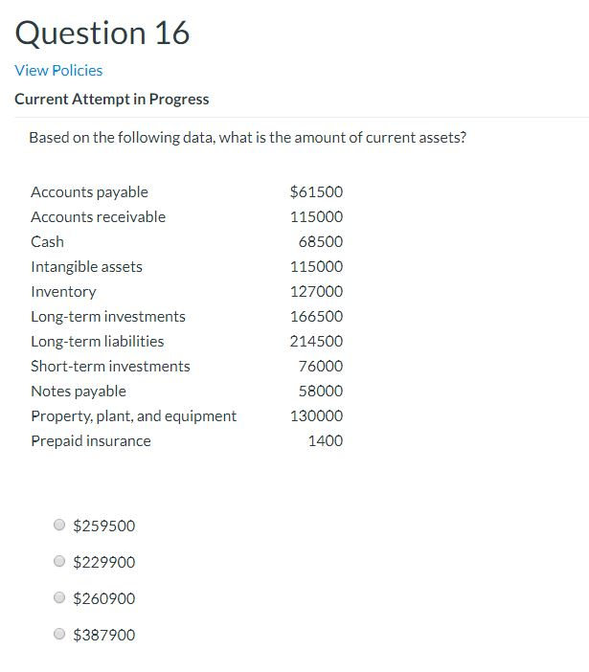This screenshot has width=589, height=672.
Task: Click the current assets question prompt
Action: pyautogui.click(x=247, y=138)
